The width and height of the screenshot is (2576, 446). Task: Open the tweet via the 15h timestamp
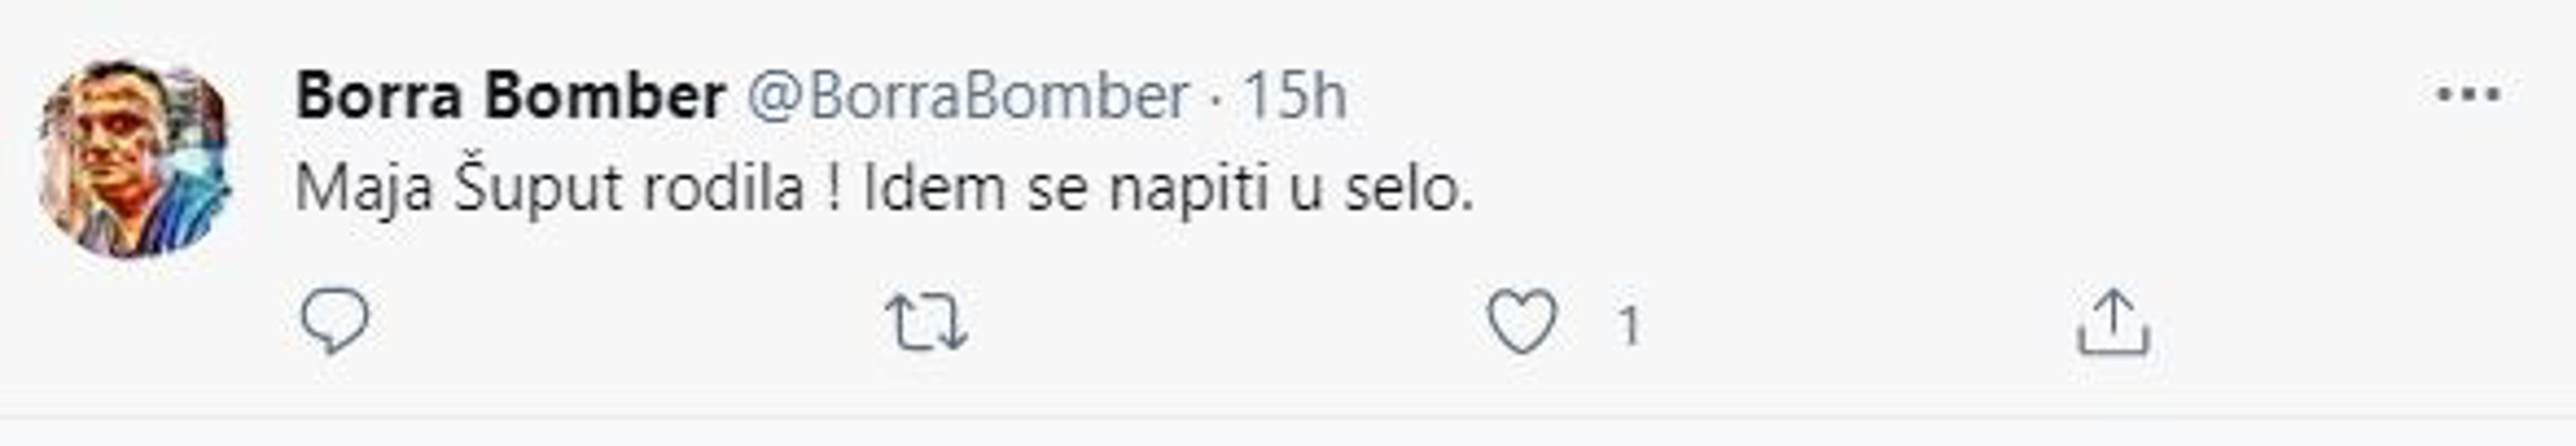pos(1295,97)
